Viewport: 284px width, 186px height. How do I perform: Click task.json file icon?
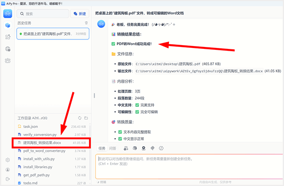pyautogui.click(x=19, y=126)
